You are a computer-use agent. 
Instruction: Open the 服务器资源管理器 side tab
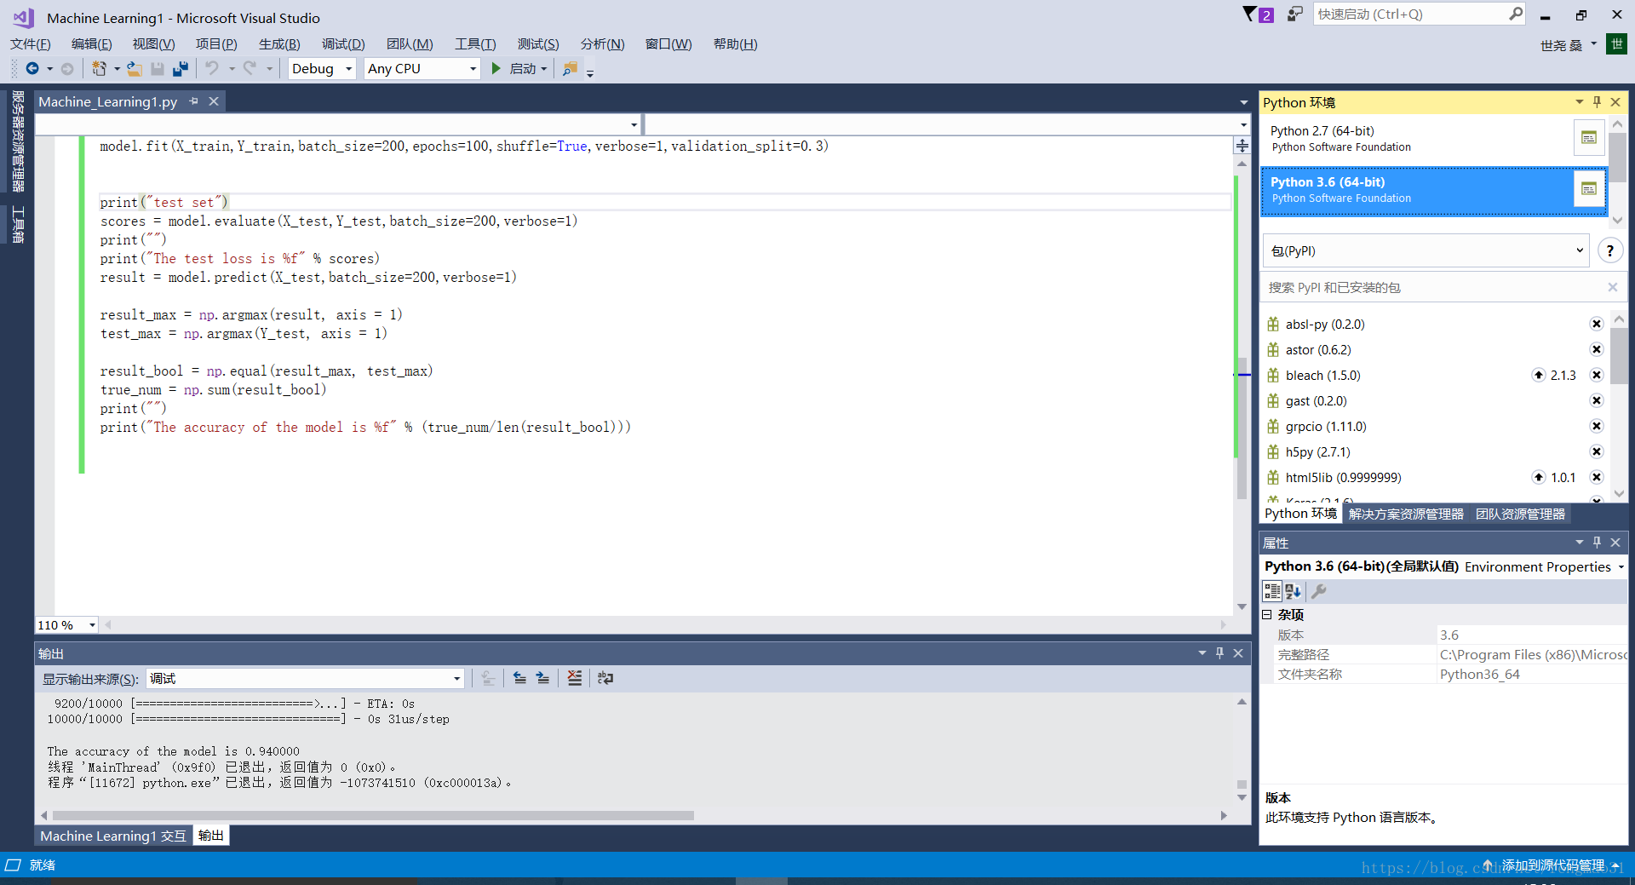click(x=18, y=141)
